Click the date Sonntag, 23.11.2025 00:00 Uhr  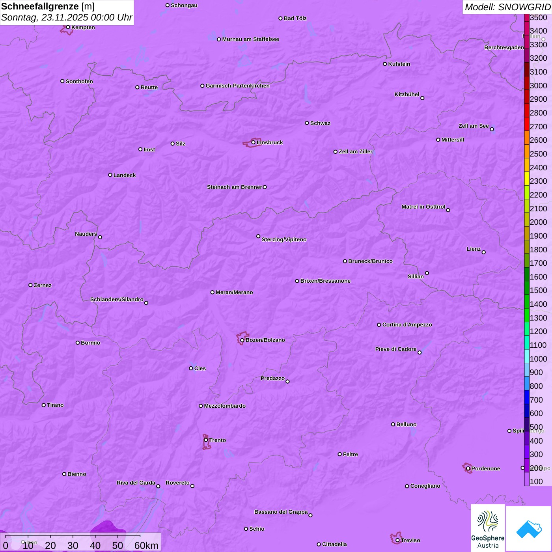pyautogui.click(x=67, y=17)
